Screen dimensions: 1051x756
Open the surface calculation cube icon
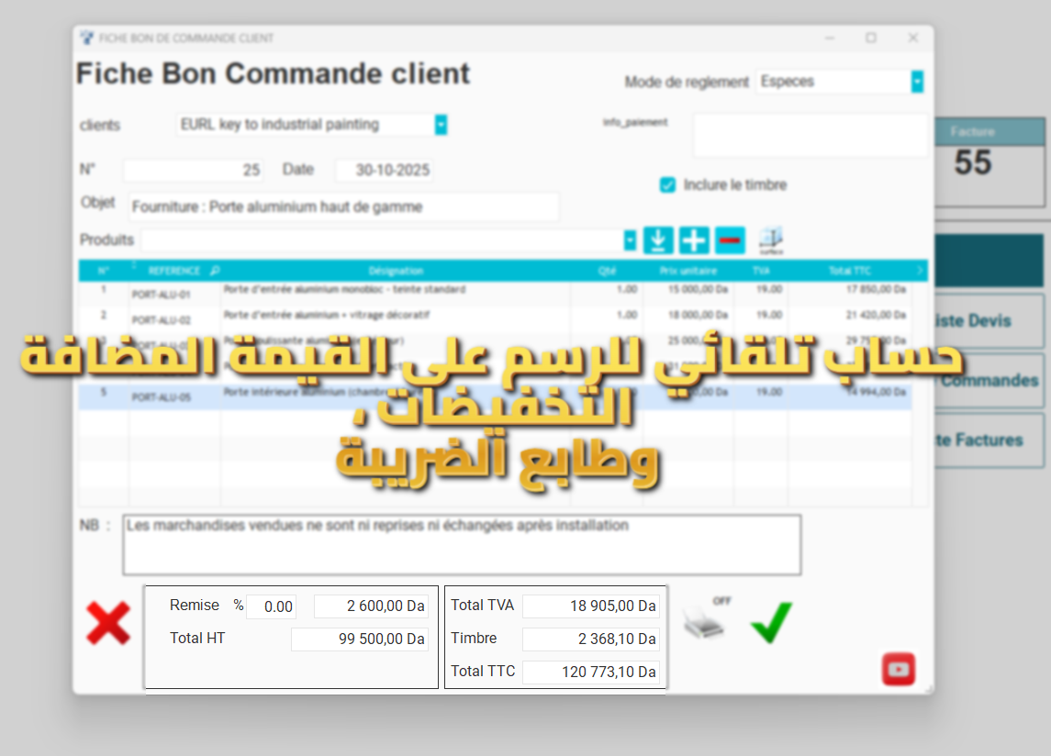pyautogui.click(x=770, y=239)
